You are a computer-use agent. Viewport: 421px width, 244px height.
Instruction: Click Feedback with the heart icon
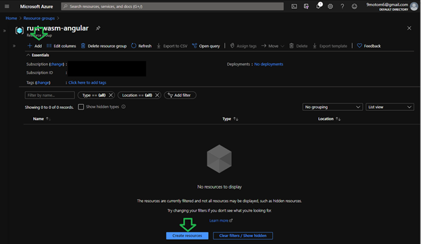pyautogui.click(x=369, y=46)
